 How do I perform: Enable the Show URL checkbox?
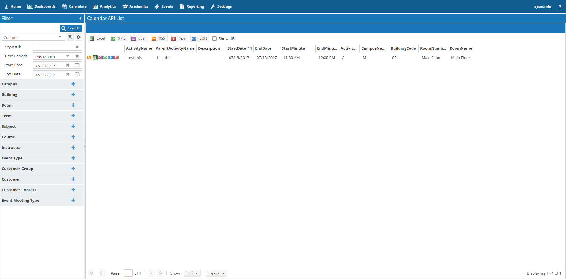point(214,38)
